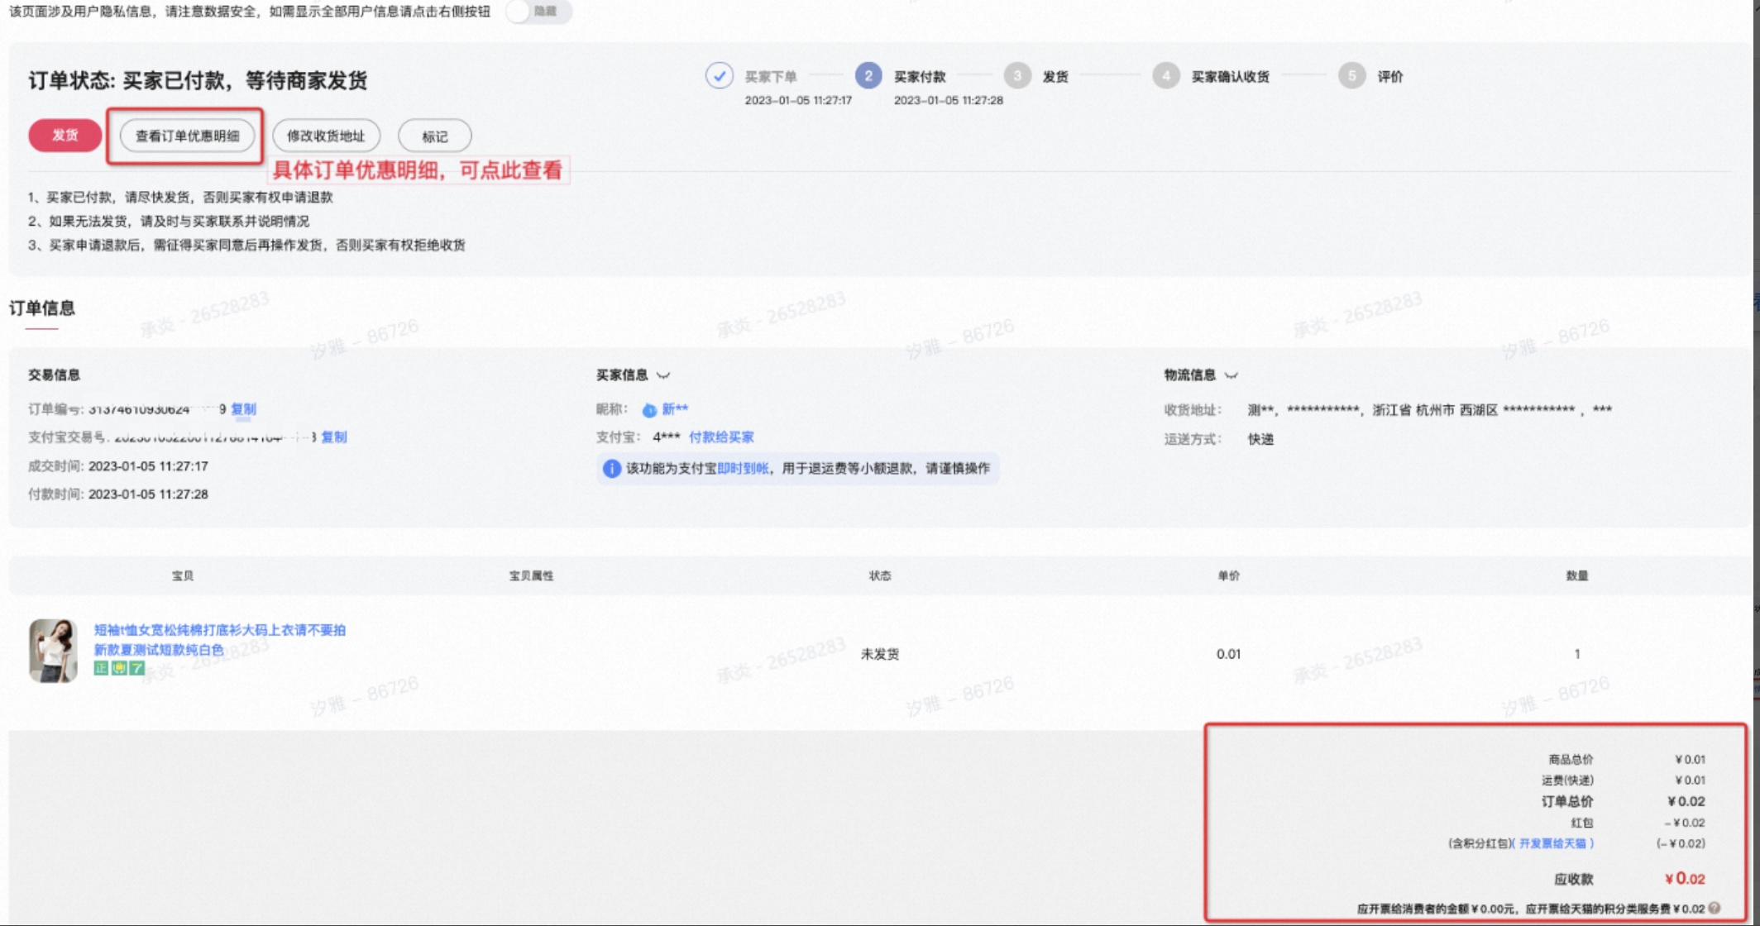Click the shield badge icon under the product title

(x=119, y=668)
